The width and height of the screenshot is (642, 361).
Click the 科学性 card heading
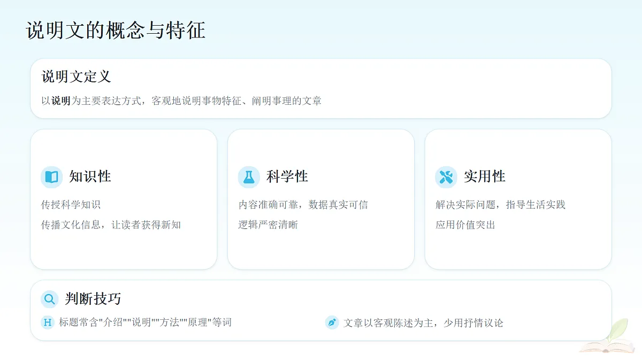pos(287,176)
